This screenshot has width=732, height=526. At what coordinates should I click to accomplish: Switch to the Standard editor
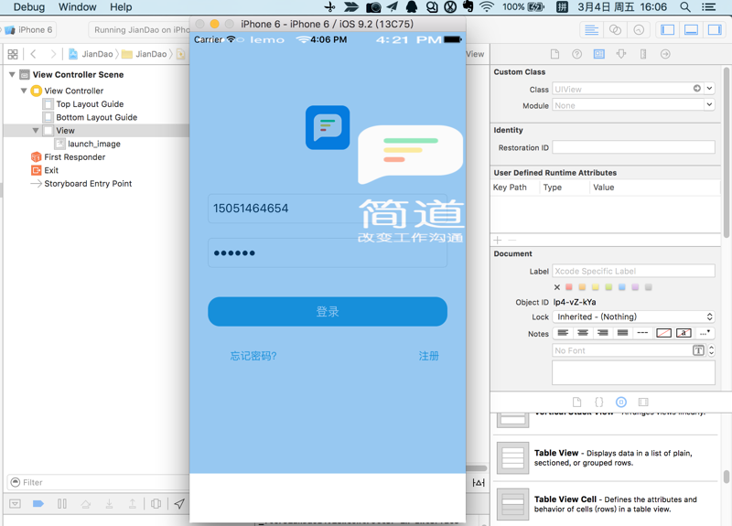(591, 30)
